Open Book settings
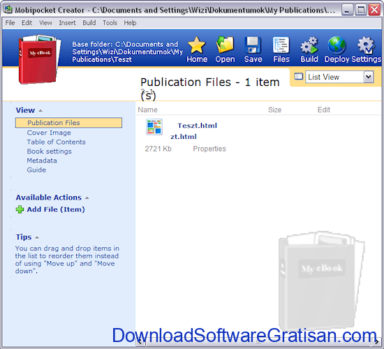This screenshot has width=384, height=349. coord(50,151)
